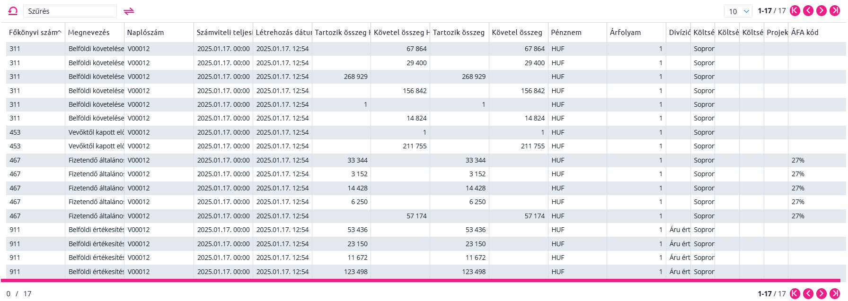Go to last page, bottom pager
The image size is (848, 301).
[x=835, y=293]
